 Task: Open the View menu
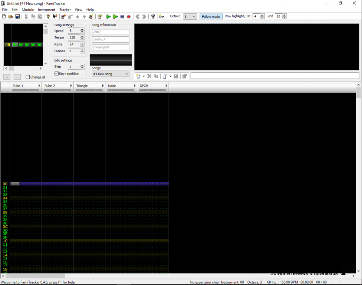[78, 10]
